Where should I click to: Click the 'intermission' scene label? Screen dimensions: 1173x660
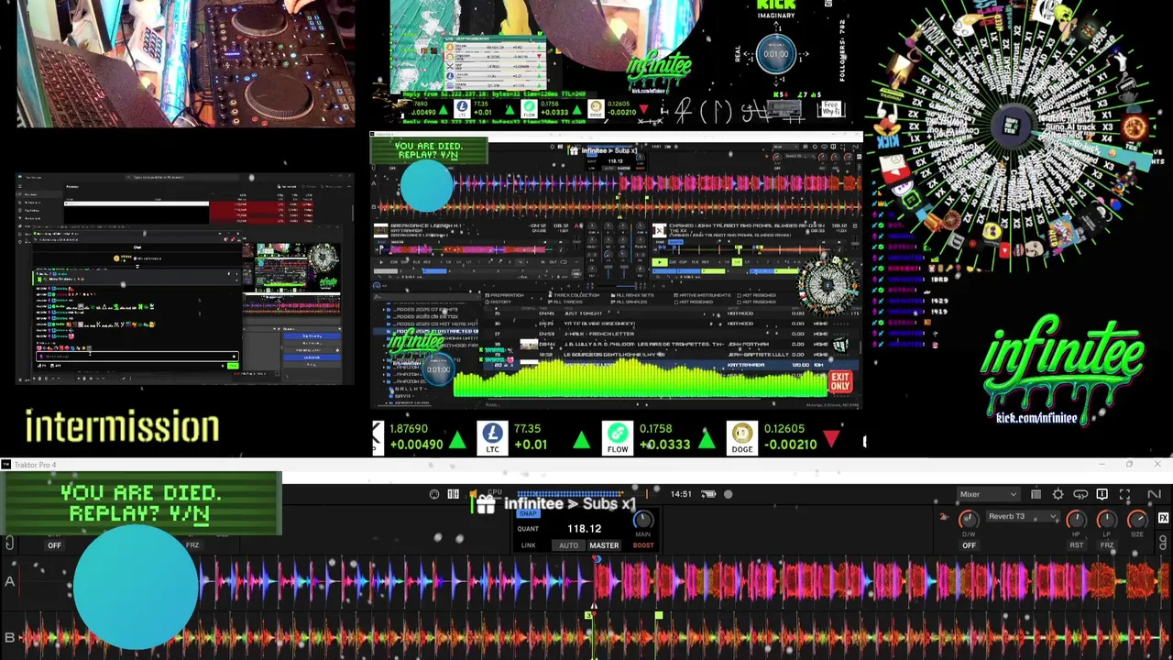point(122,427)
